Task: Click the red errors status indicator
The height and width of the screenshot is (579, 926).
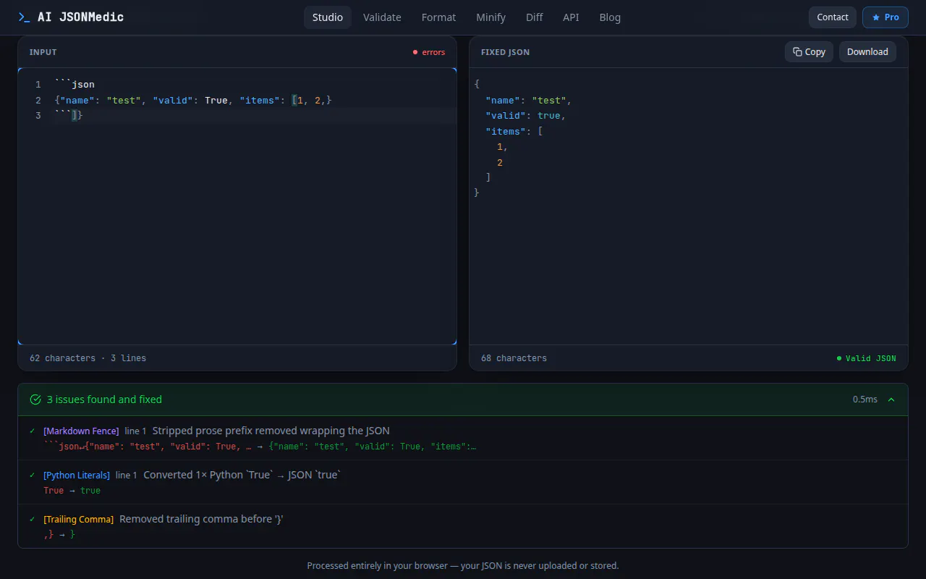Action: click(x=429, y=52)
